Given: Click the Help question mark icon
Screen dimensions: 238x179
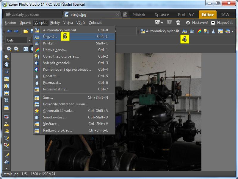Looking at the screenshot, I should [x=213, y=23].
